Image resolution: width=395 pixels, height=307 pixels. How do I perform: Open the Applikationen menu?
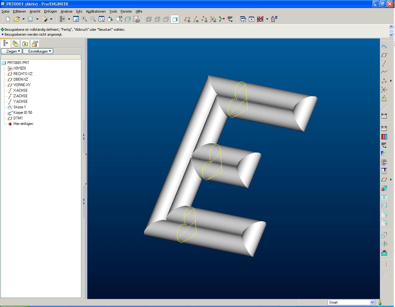pos(96,11)
